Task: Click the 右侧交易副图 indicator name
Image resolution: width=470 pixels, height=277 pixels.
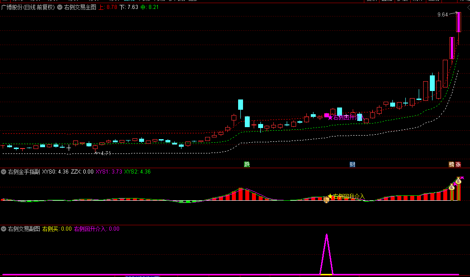Action: tap(24, 229)
